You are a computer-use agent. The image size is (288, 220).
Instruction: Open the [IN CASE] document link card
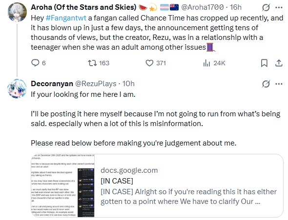click(x=157, y=185)
